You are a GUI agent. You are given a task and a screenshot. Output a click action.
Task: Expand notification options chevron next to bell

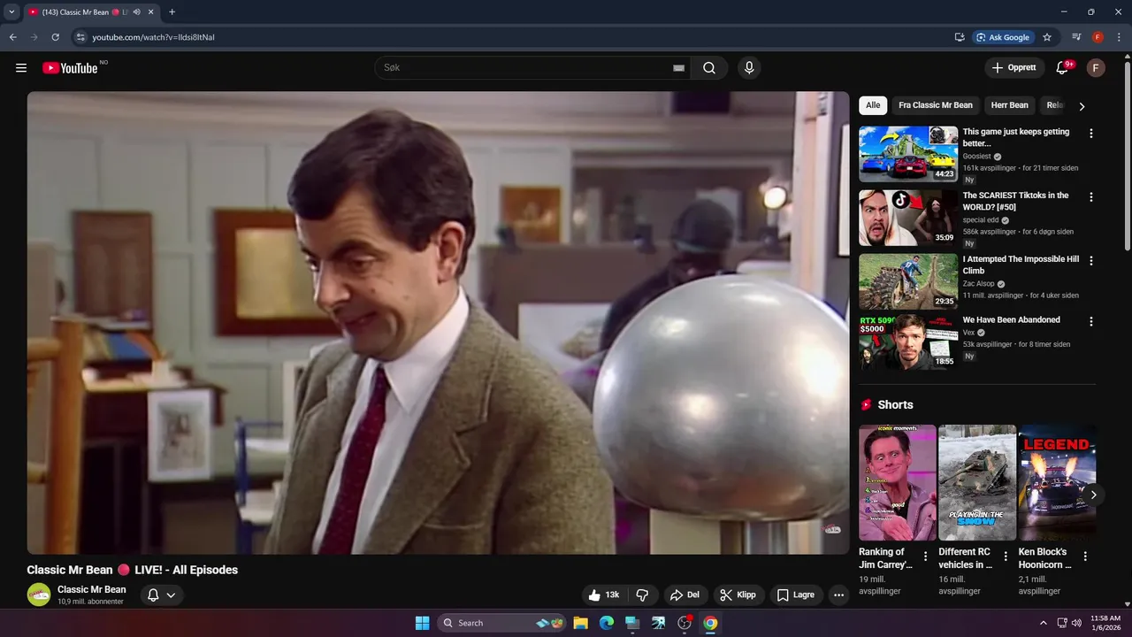(x=171, y=595)
